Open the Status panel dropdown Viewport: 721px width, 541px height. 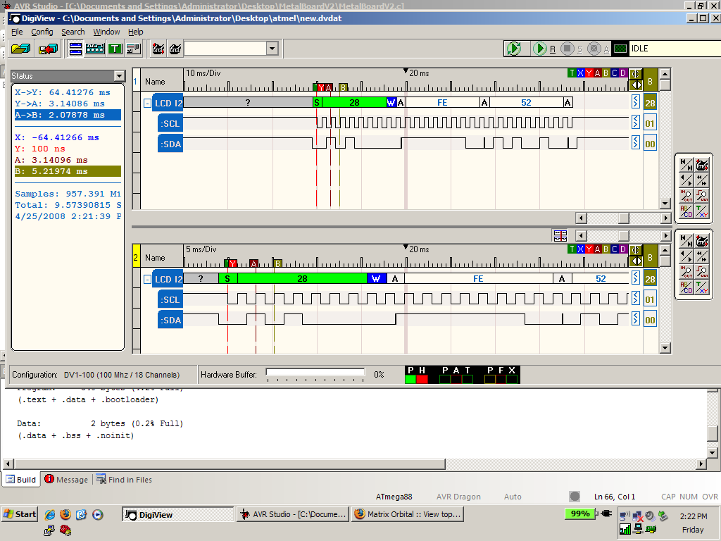point(119,76)
